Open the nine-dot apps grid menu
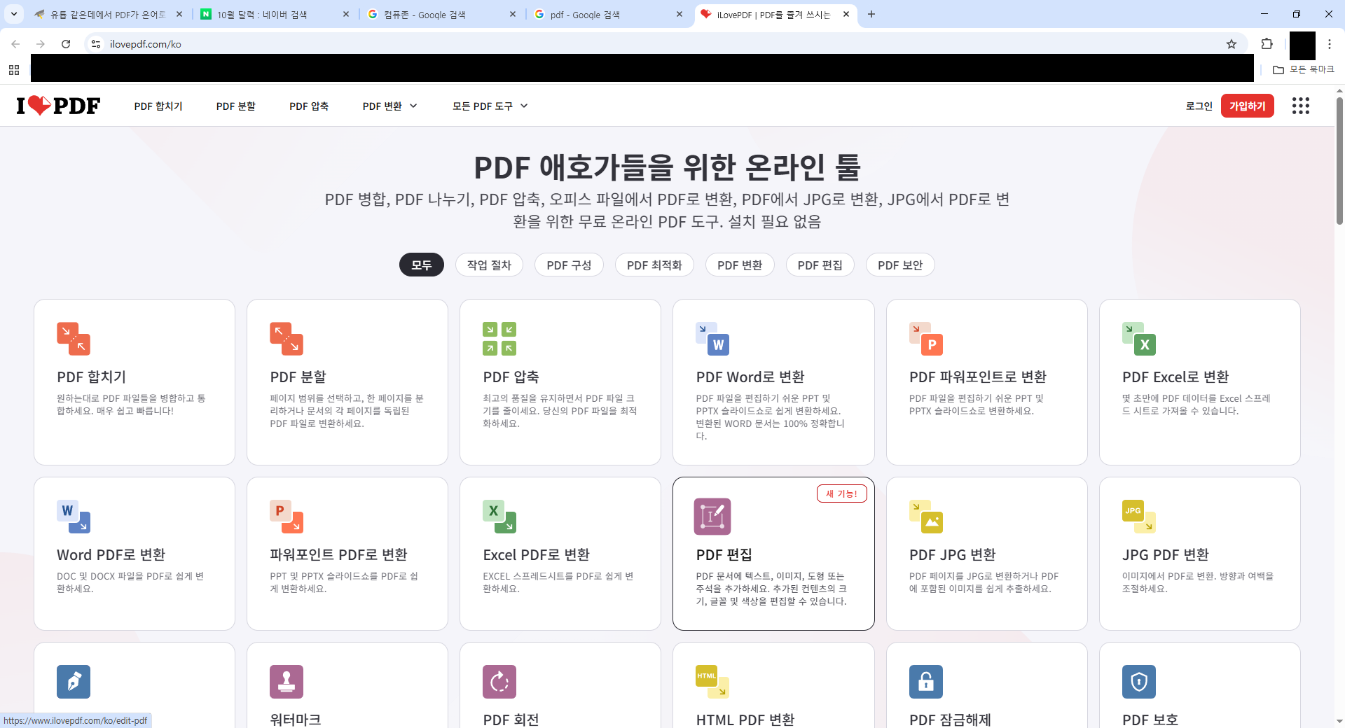 [1300, 106]
